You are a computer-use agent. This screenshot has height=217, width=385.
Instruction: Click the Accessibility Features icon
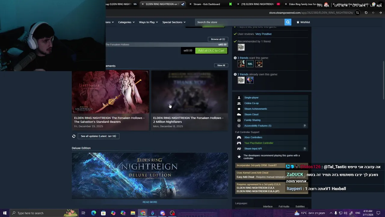tap(239, 126)
